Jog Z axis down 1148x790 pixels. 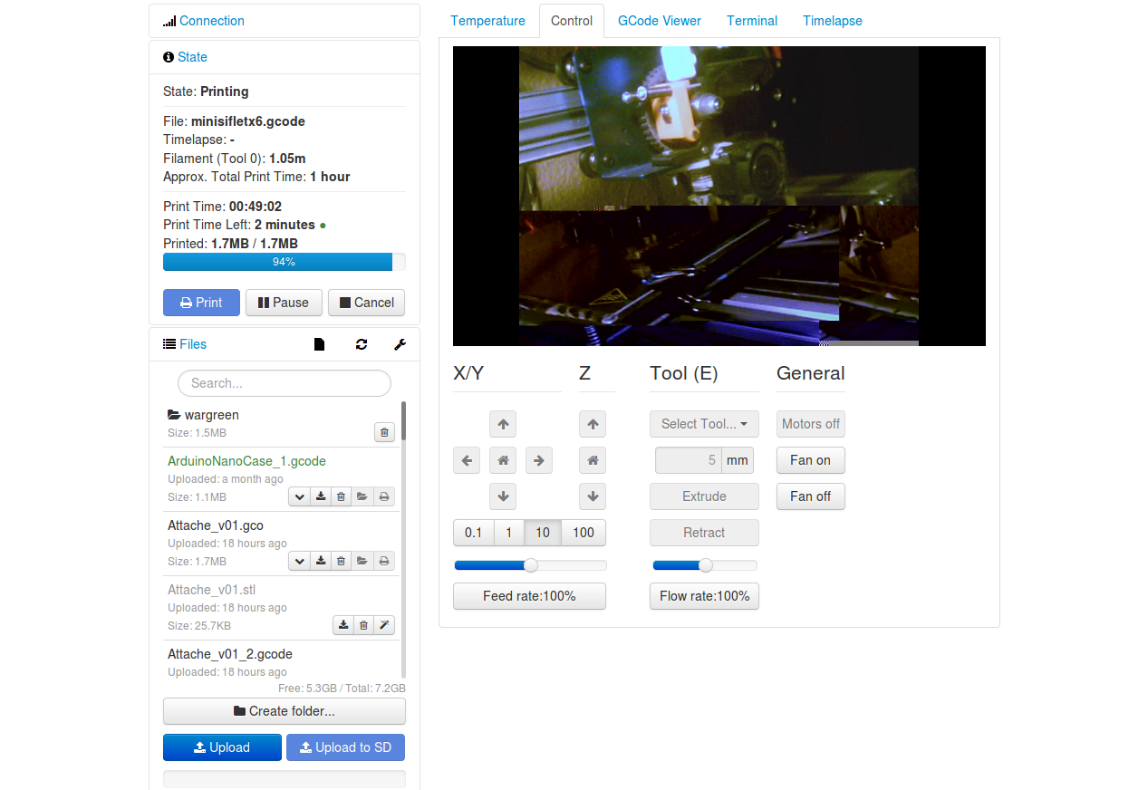point(593,496)
